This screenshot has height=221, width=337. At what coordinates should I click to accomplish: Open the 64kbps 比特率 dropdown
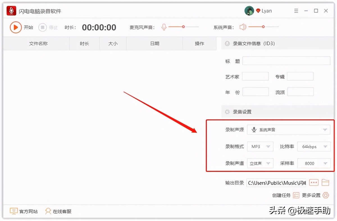pos(314,146)
